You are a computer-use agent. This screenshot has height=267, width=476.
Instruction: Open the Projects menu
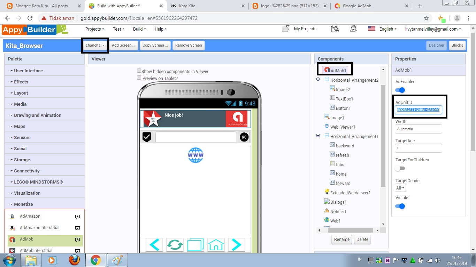(94, 29)
